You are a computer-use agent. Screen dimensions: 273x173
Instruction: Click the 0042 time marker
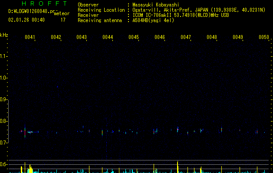coord(56,37)
